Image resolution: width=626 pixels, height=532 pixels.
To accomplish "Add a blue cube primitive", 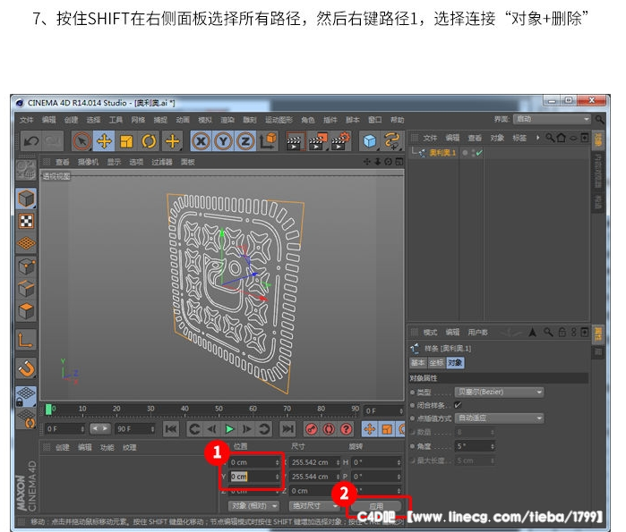I will (370, 141).
